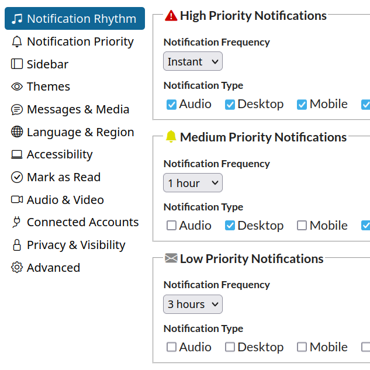
Task: Check Mobile under Low Priority Notifications
Action: tap(302, 347)
